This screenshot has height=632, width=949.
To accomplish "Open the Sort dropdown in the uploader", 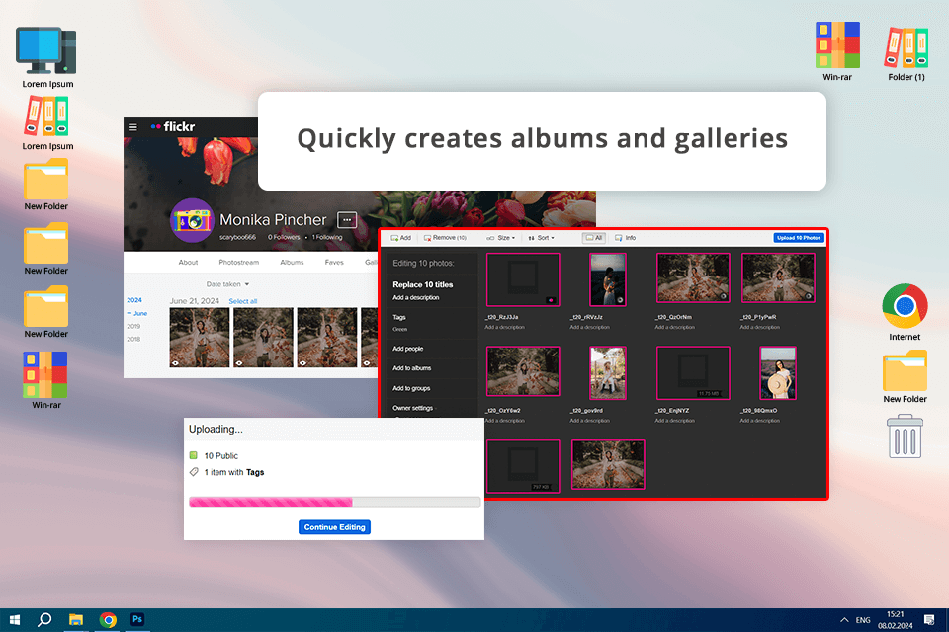I will coord(541,238).
